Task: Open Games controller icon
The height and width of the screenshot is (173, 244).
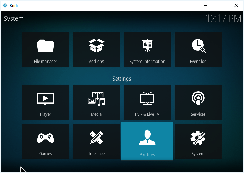Action: tap(45, 138)
